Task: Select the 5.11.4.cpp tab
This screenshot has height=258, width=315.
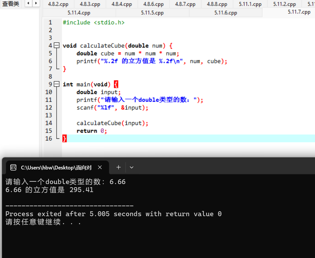Action: [79, 13]
